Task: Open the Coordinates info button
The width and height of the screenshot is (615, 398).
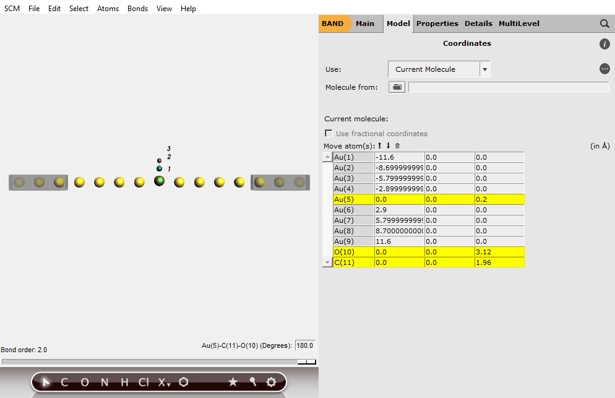Action: click(604, 44)
